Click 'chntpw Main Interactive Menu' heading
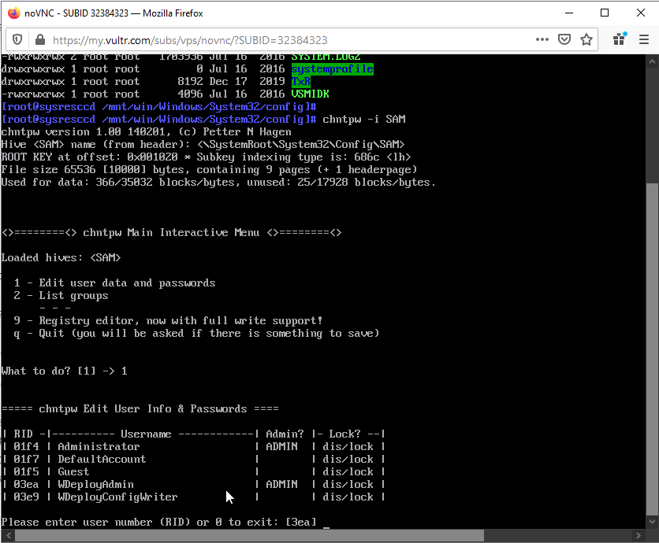Screen dimensions: 659x543 point(171,232)
